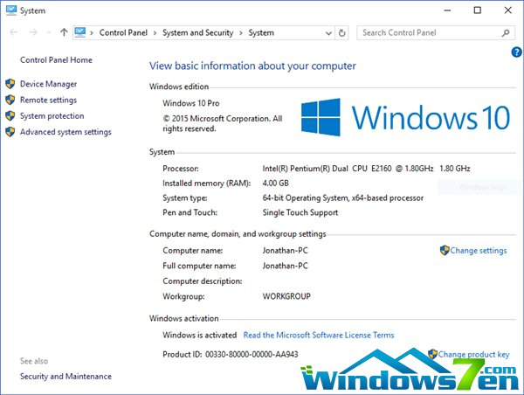524x395 pixels.
Task: Go forward with the forward arrow
Action: point(33,32)
